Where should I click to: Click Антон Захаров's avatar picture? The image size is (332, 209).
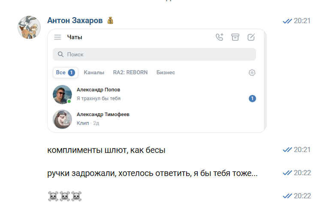[29, 28]
